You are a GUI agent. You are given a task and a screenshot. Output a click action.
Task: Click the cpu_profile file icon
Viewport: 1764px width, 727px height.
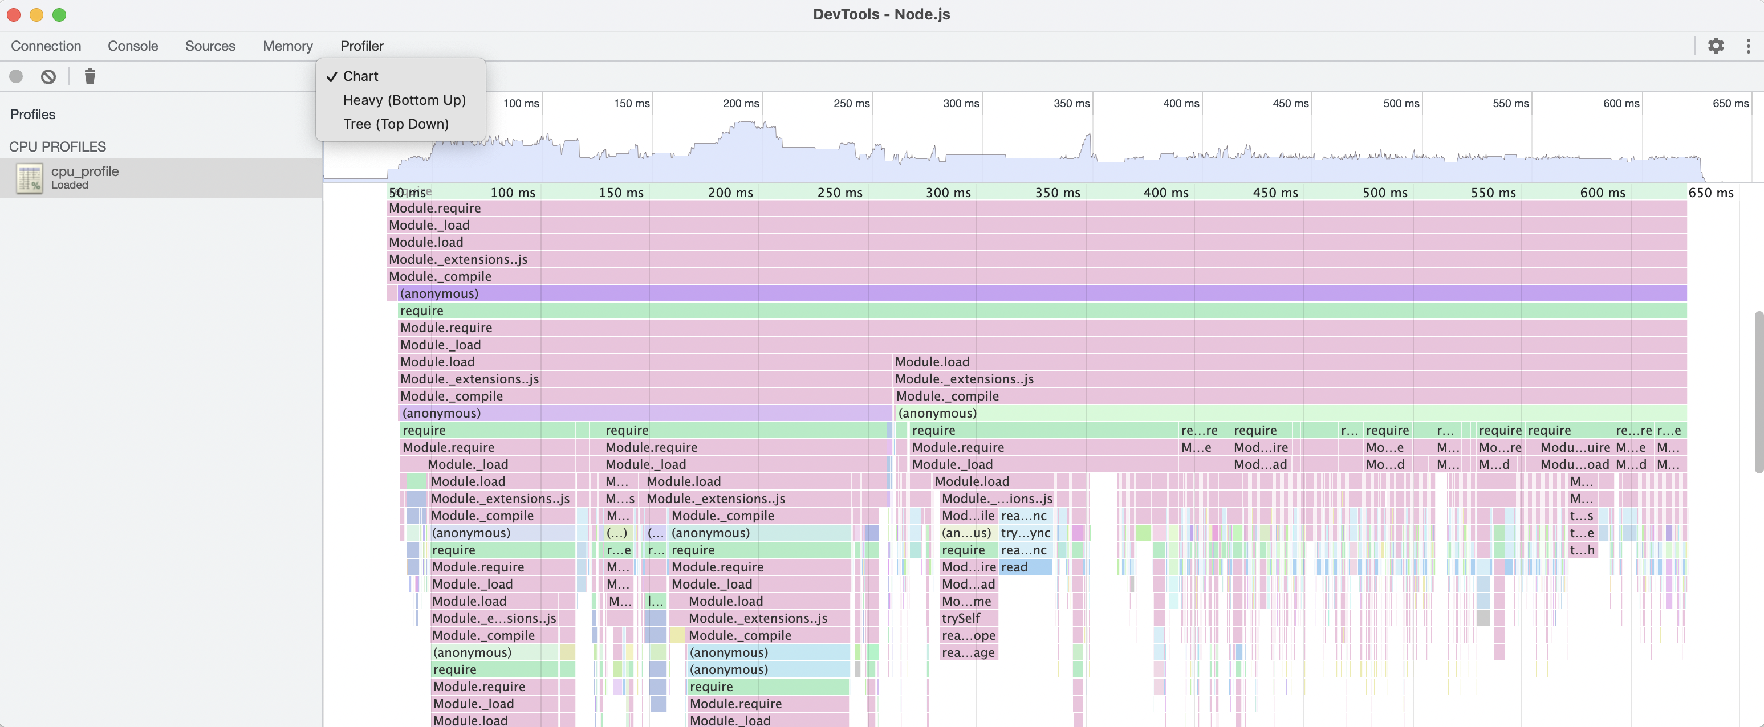30,178
